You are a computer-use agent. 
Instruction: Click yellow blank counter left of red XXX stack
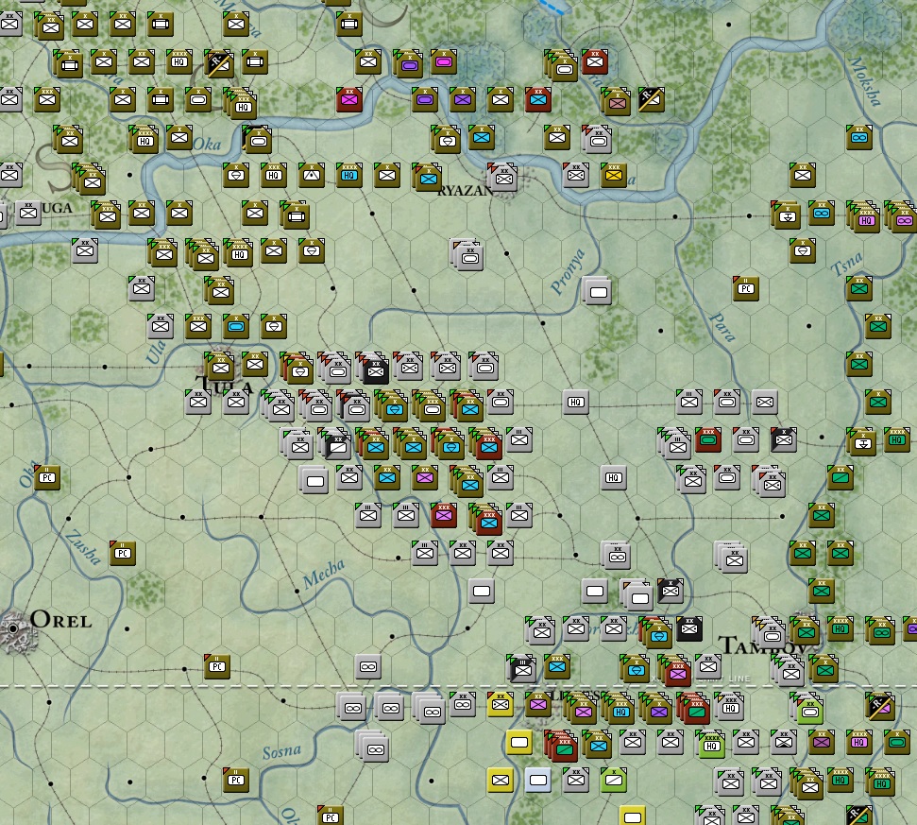519,743
